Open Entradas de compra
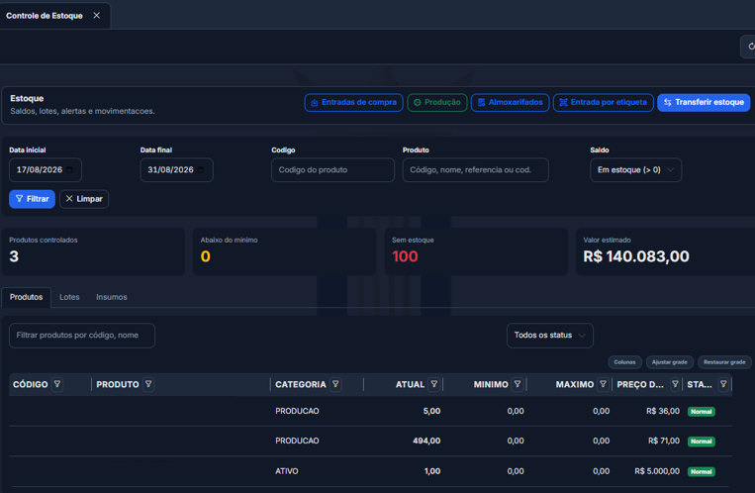The height and width of the screenshot is (493, 755). [x=353, y=103]
